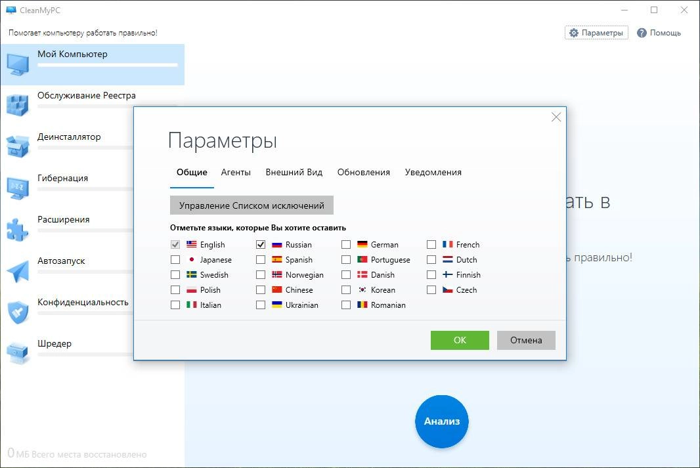
Task: Tick the Danish language checkbox
Action: point(346,275)
